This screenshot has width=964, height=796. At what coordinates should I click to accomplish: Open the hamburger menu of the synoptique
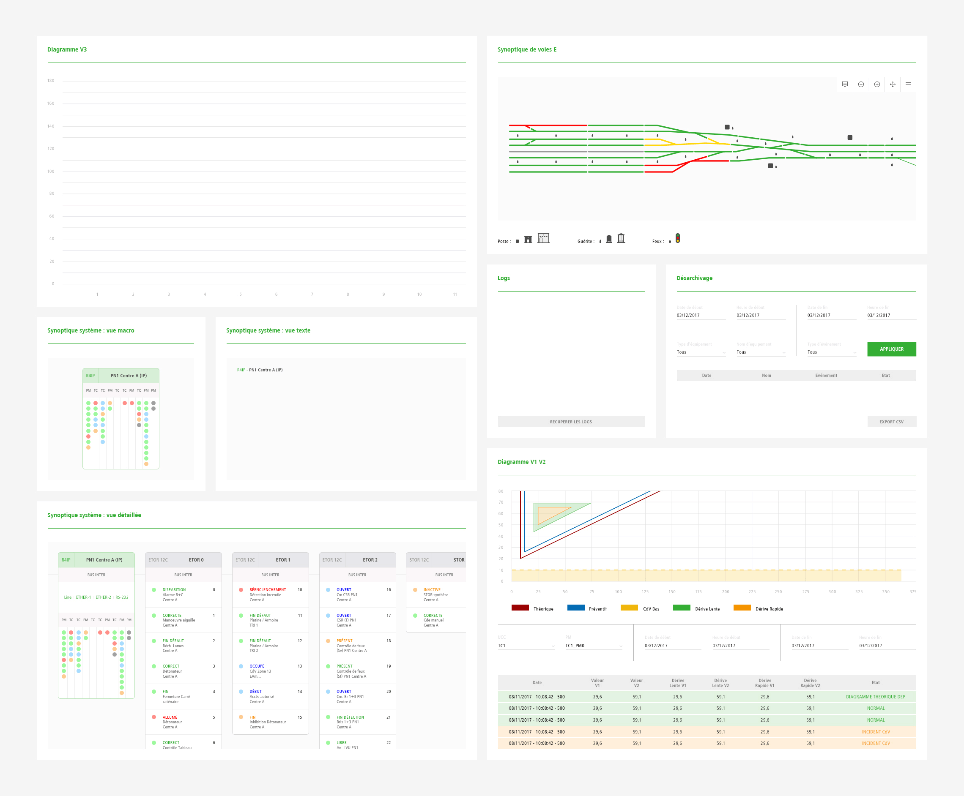pos(908,85)
